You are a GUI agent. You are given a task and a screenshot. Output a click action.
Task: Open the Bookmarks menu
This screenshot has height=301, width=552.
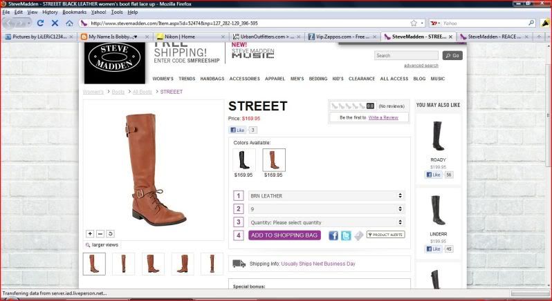point(74,12)
